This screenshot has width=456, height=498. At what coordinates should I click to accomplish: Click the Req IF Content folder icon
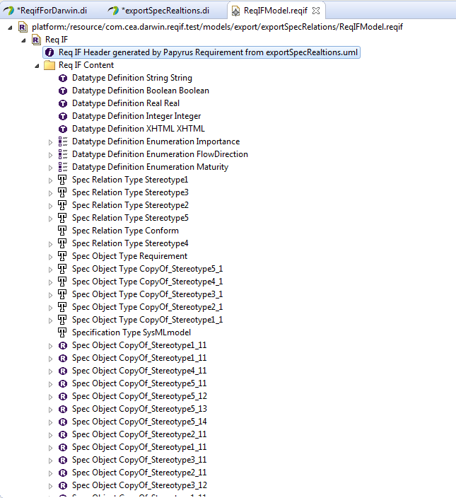click(x=49, y=65)
